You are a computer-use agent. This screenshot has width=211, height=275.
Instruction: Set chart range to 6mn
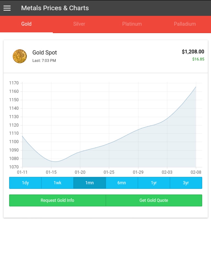[122, 183]
